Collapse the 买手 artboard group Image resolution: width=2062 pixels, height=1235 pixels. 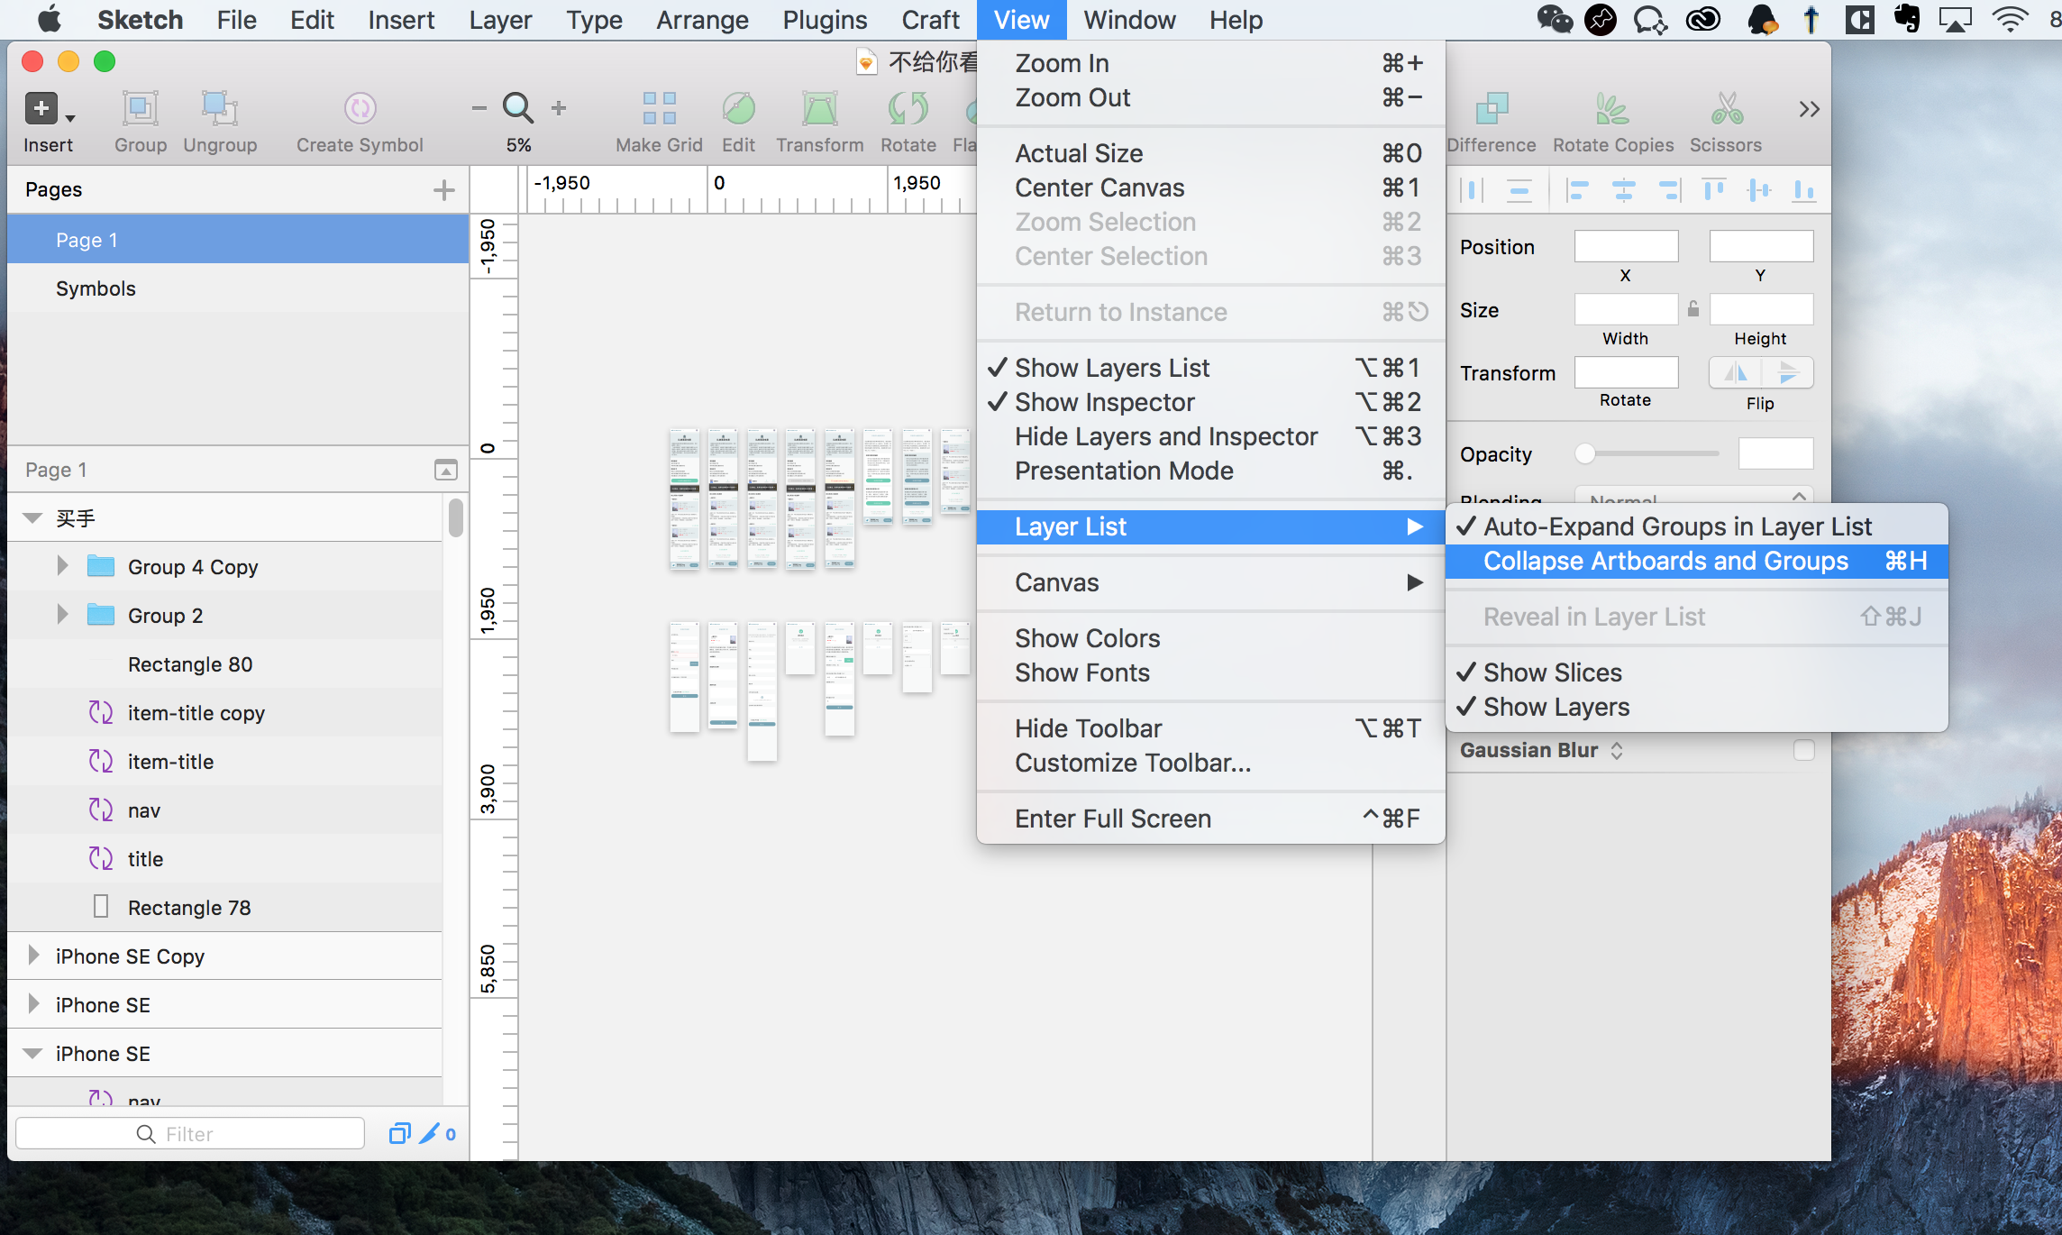click(33, 518)
